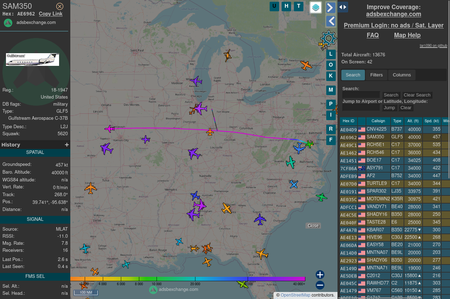The height and width of the screenshot is (299, 450).
Task: Toggle the O map button
Action: tap(331, 65)
